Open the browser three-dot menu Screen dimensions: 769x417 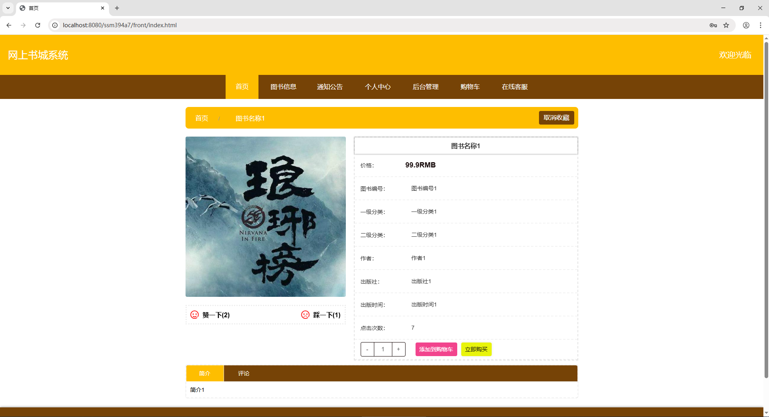tap(761, 25)
